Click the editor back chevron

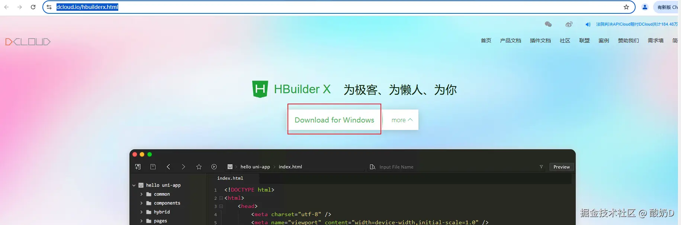[x=168, y=167]
